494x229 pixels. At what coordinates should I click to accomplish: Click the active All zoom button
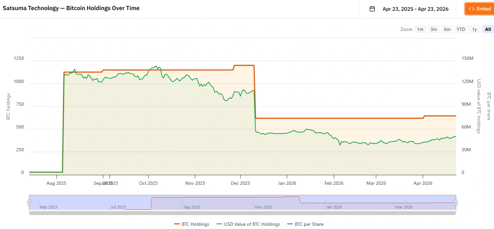click(x=487, y=29)
